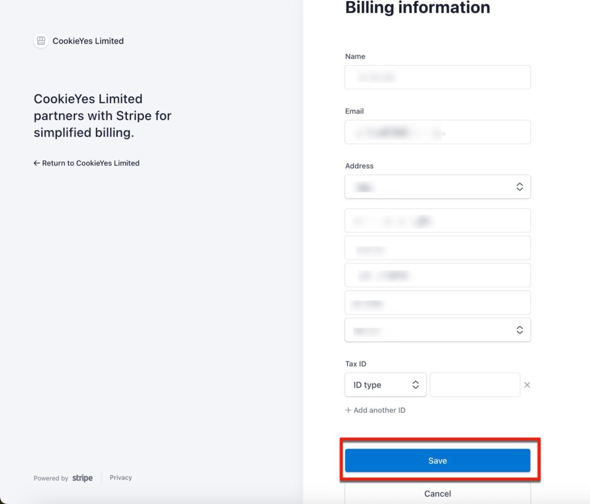Click inside the Email input field
Viewport: 590px width, 504px height.
click(x=437, y=131)
